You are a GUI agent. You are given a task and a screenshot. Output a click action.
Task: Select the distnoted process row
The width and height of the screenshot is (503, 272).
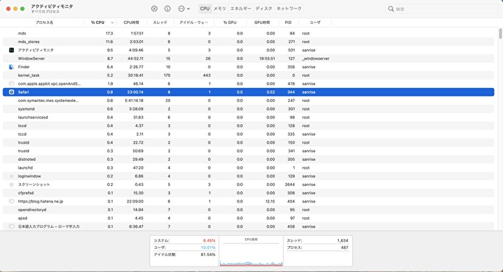pyautogui.click(x=248, y=159)
